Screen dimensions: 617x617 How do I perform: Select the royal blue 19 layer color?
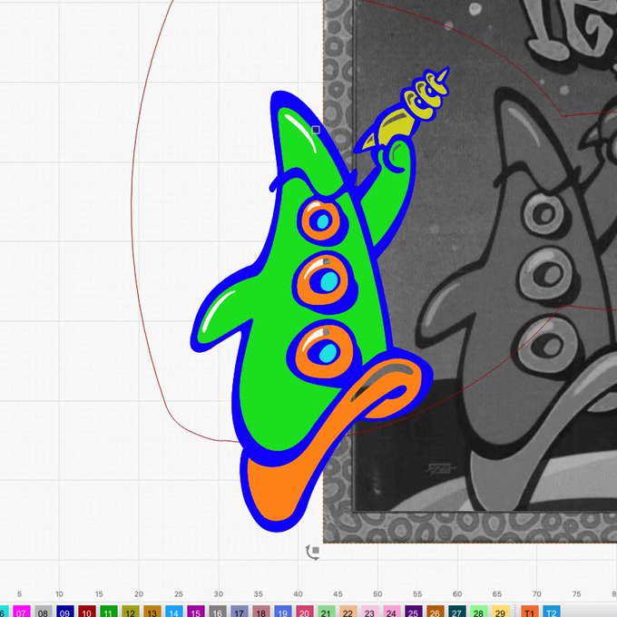point(283,612)
